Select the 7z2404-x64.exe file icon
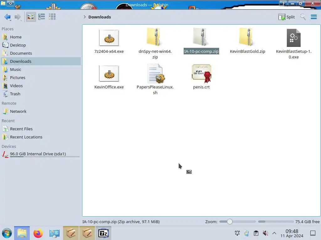The height and width of the screenshot is (240, 321). (x=109, y=38)
